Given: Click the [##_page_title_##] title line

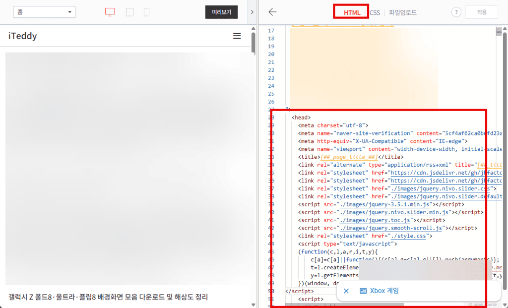Looking at the screenshot, I should click(351, 157).
